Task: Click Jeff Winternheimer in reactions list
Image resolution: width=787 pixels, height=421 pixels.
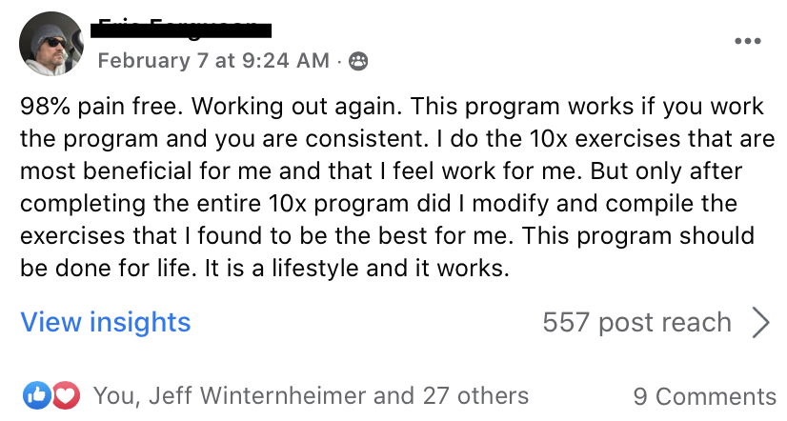Action: 257,395
